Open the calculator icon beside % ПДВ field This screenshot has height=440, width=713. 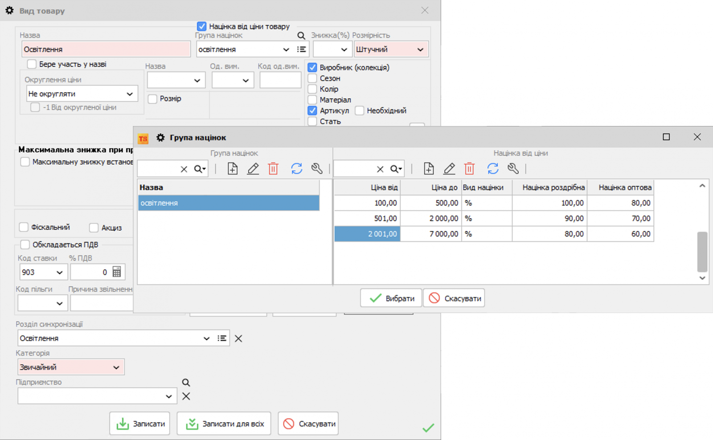(x=118, y=272)
